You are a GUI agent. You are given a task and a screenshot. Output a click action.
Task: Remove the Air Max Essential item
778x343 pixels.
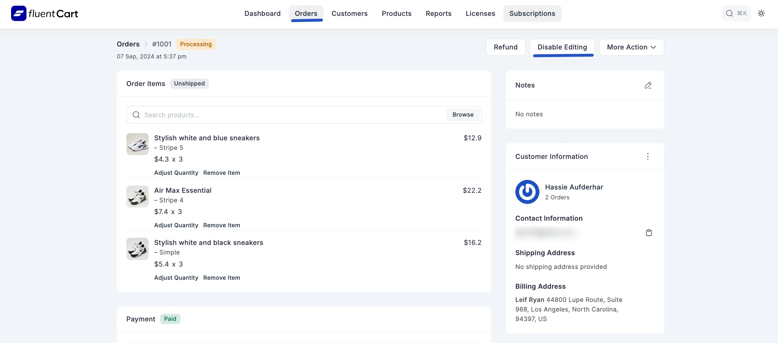tap(222, 225)
